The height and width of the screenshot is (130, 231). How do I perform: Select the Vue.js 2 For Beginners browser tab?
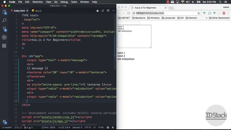[148, 8]
